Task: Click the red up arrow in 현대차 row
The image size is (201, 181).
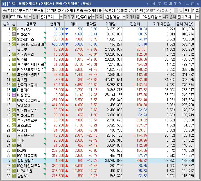Action: coord(67,130)
